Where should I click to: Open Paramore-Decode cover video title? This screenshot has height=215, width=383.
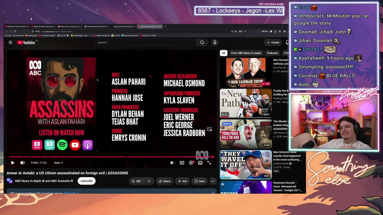[288, 186]
